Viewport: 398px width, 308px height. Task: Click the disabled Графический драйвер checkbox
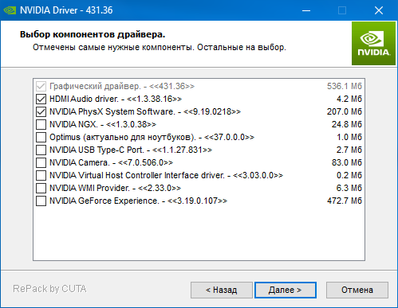pyautogui.click(x=41, y=86)
